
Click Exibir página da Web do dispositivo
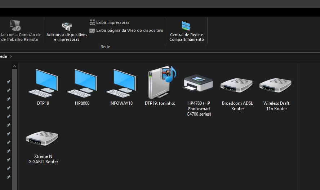(x=126, y=30)
